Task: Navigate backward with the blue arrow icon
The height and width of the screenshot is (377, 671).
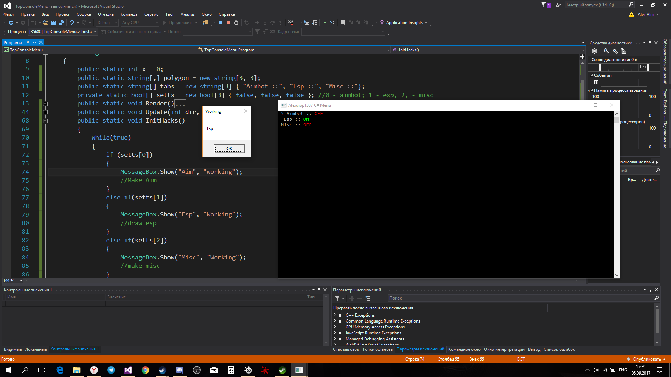Action: pyautogui.click(x=11, y=23)
